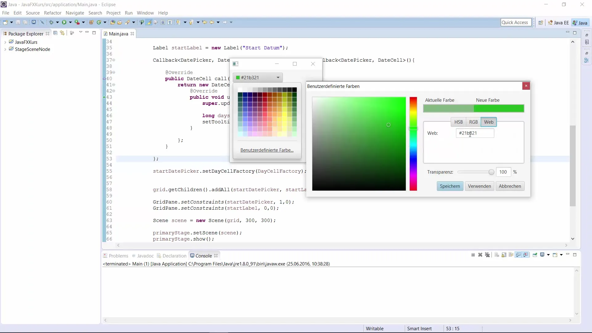Viewport: 592px width, 333px height.
Task: Click the Next Annotation arrow icon
Action: coord(178,22)
